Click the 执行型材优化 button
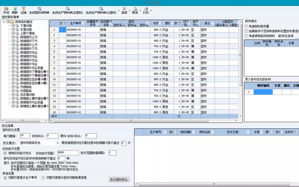 119,179
